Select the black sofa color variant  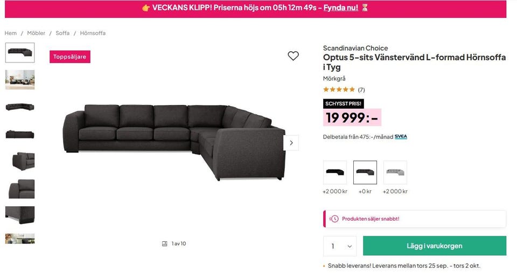pos(335,172)
